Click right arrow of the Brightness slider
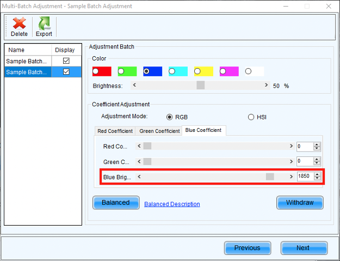 pos(266,86)
